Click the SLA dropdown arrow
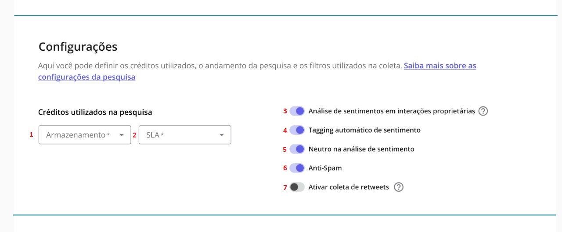The height and width of the screenshot is (232, 562). coord(222,135)
